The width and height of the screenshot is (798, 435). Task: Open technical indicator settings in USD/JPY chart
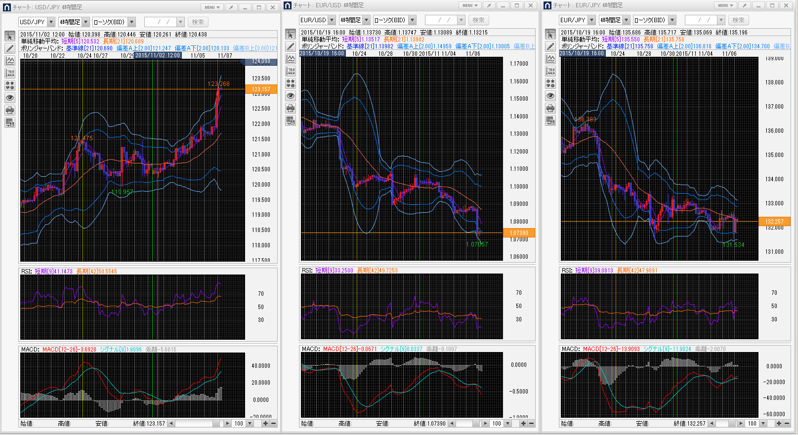[10, 61]
